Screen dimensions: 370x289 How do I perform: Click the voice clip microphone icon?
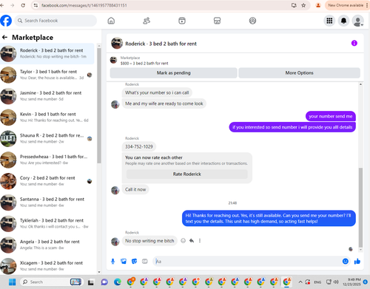[112, 262]
